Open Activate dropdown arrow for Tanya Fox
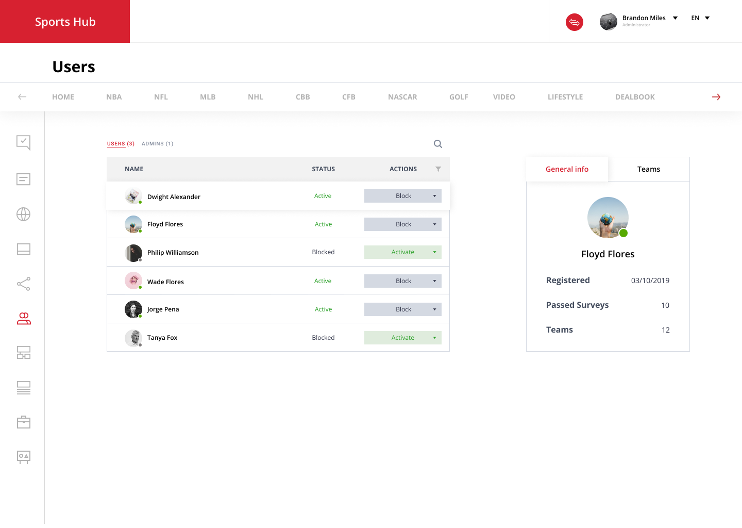The image size is (742, 528). tap(434, 338)
